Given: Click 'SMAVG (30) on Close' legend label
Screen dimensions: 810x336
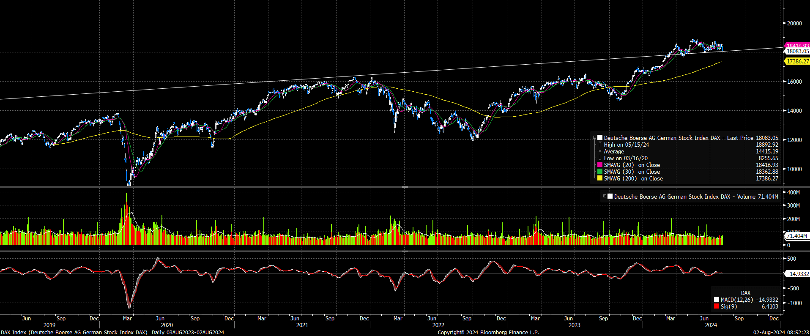Looking at the screenshot, I should (632, 172).
